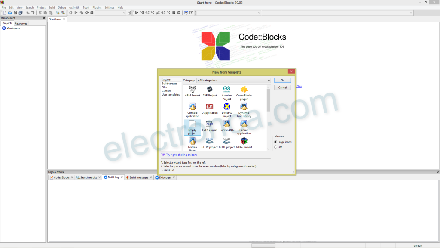Select the FLTK project icon
The image size is (440, 248).
click(210, 124)
